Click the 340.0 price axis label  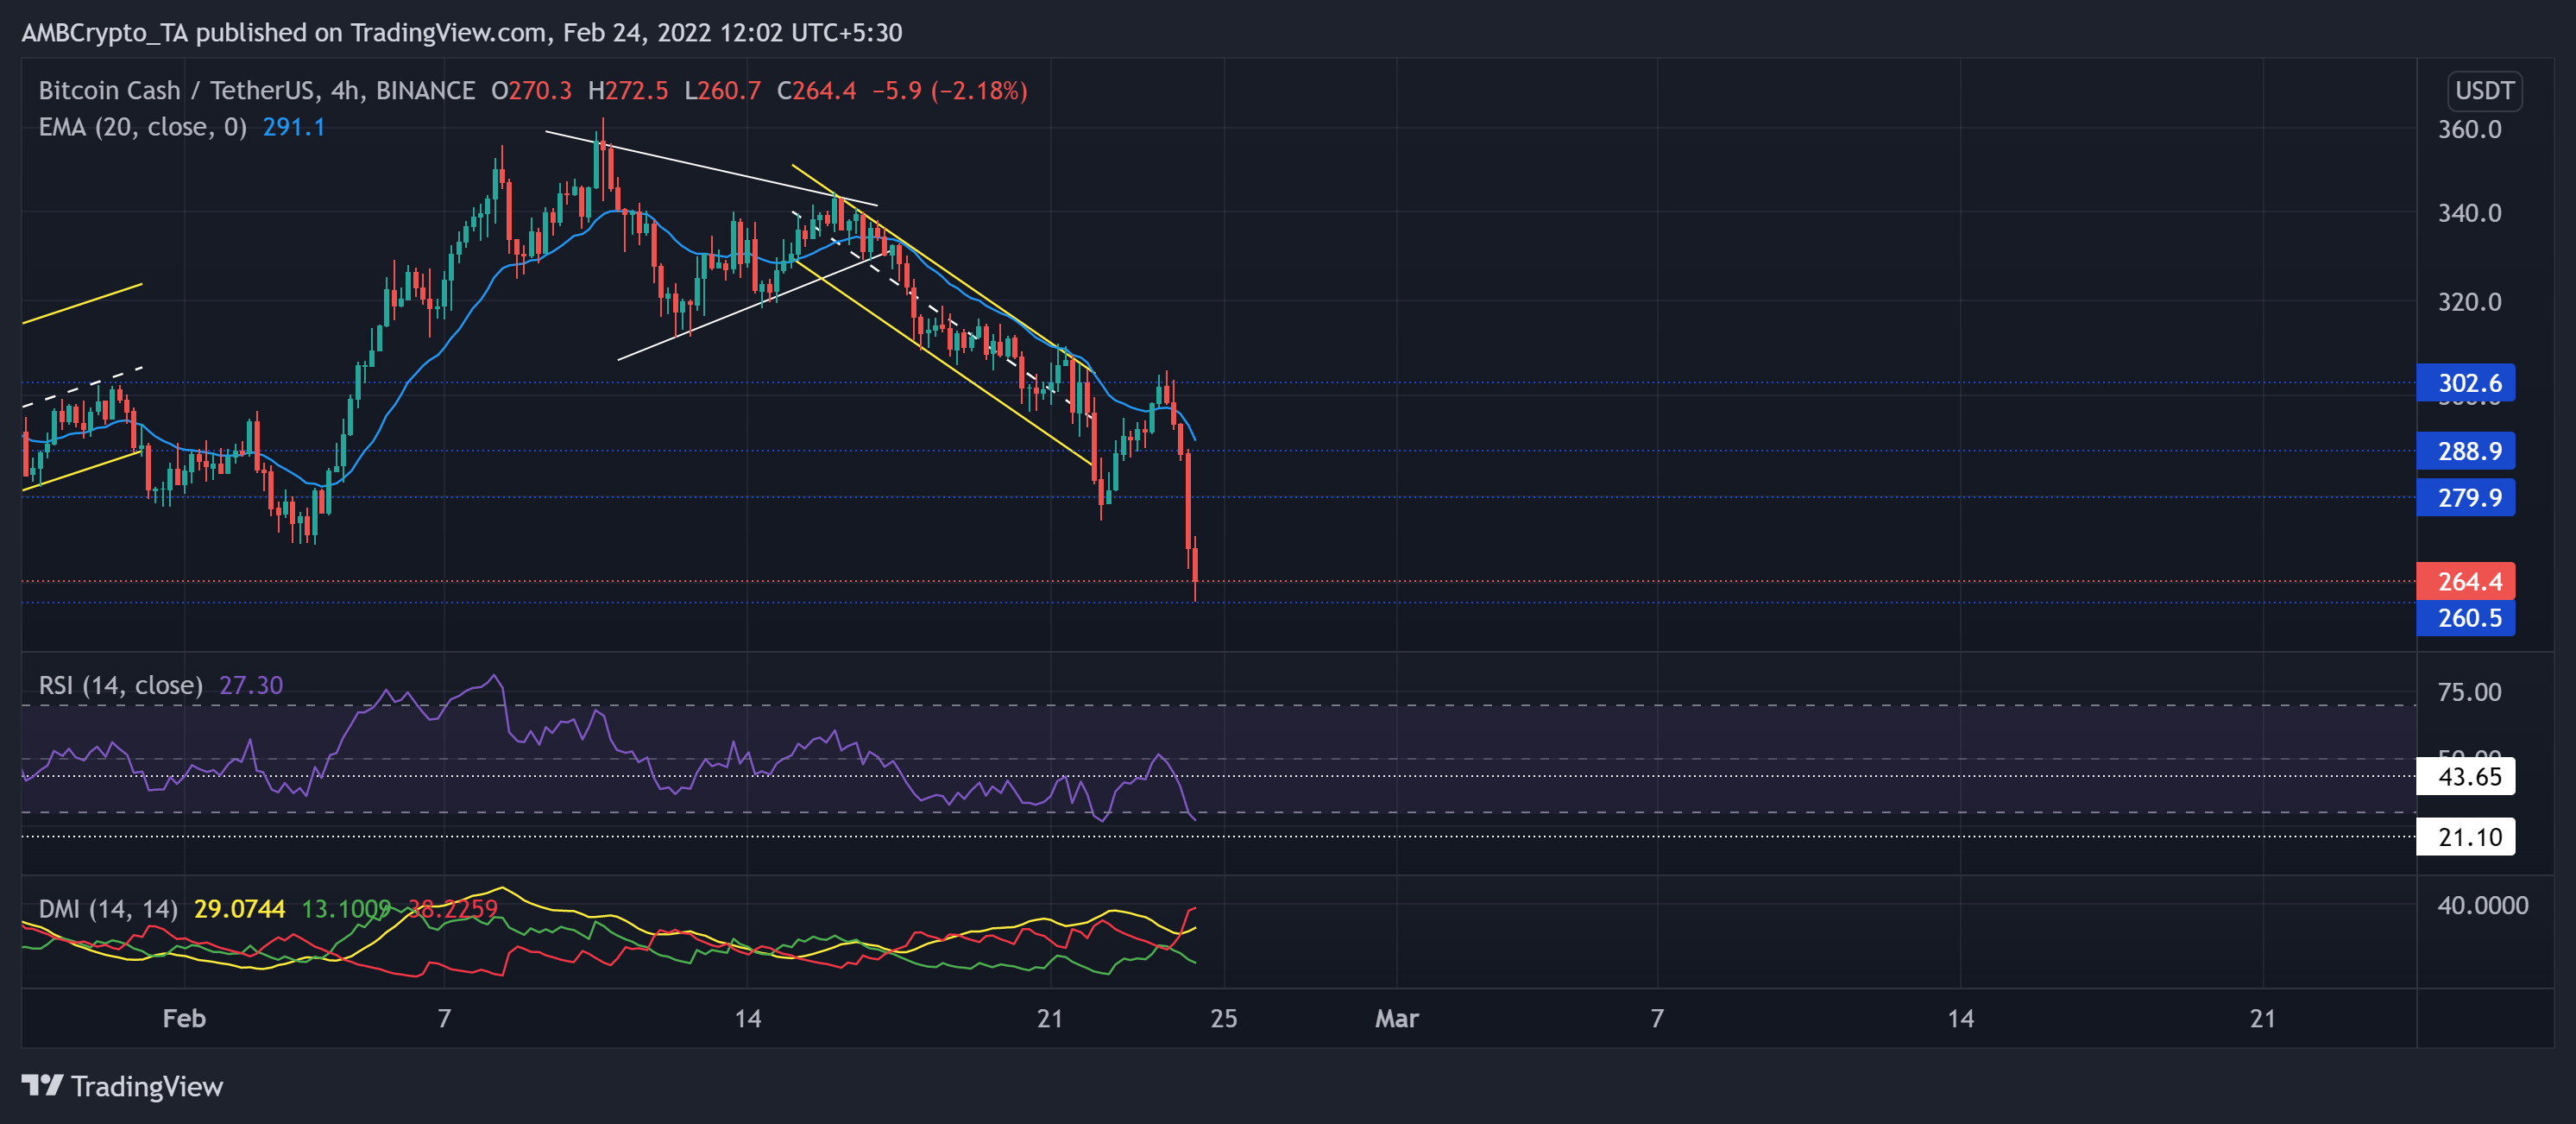click(x=2469, y=213)
